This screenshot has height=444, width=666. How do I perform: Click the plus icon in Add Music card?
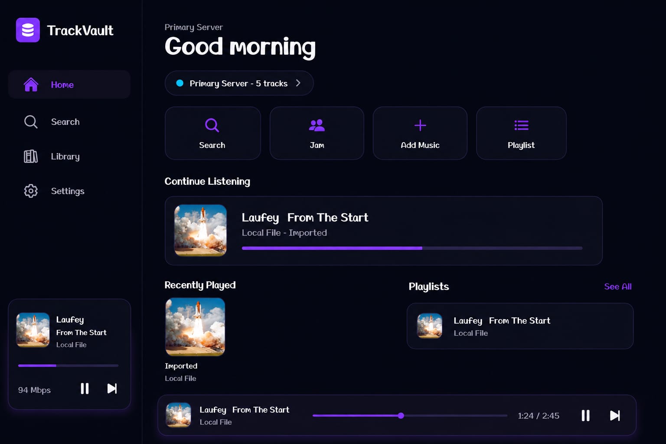point(420,125)
